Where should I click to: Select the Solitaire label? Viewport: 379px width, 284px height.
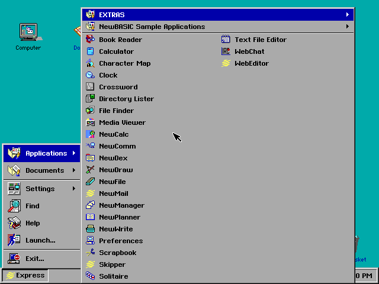click(113, 276)
